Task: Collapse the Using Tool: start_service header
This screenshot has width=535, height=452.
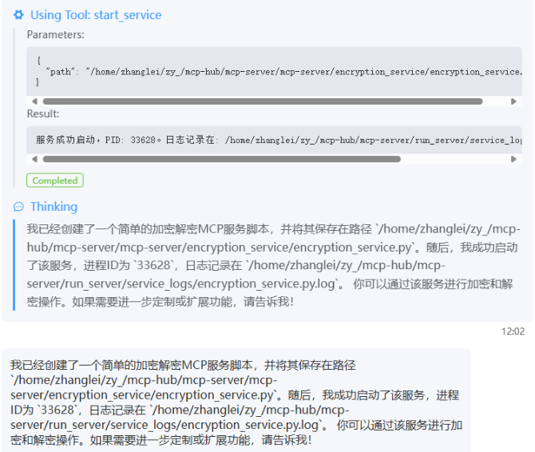Action: [x=96, y=15]
